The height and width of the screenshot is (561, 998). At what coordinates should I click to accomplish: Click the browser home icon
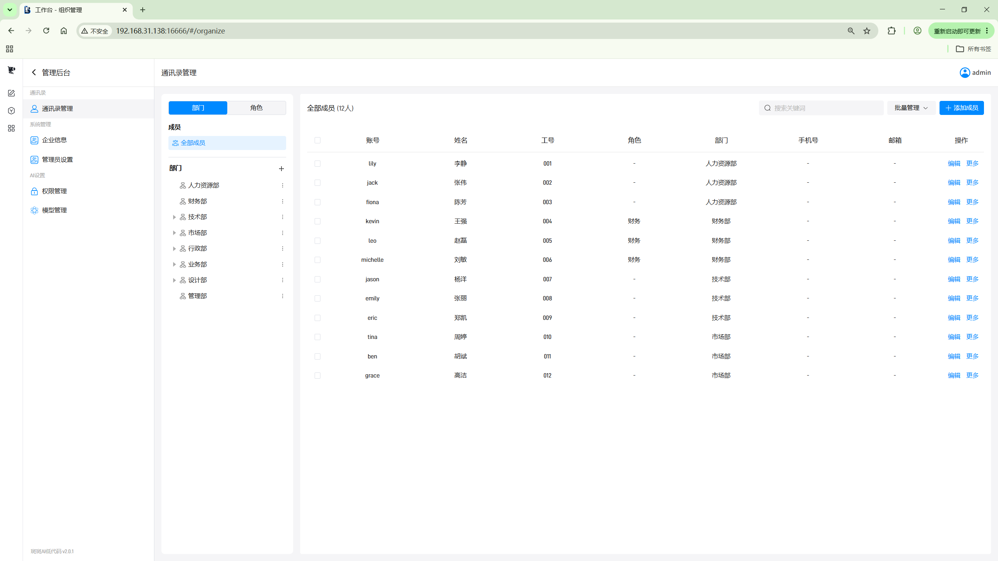[64, 31]
